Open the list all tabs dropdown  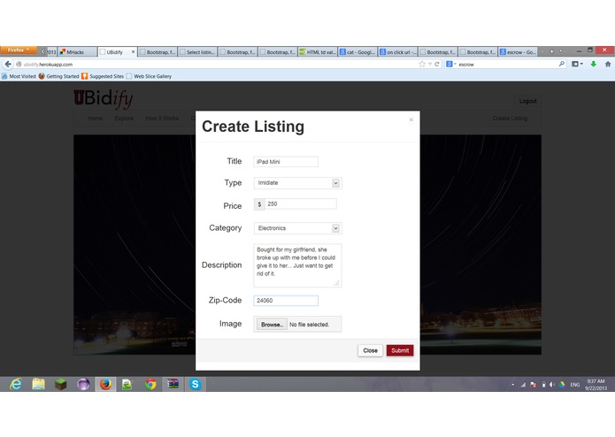pos(560,51)
